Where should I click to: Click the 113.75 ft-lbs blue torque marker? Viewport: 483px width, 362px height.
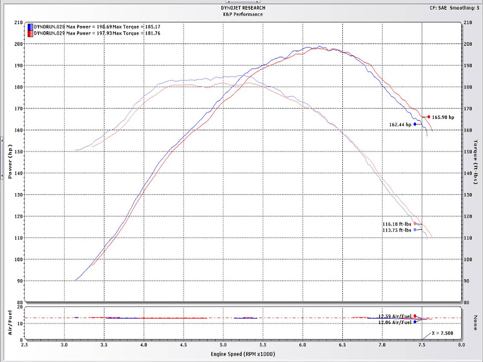pos(415,230)
